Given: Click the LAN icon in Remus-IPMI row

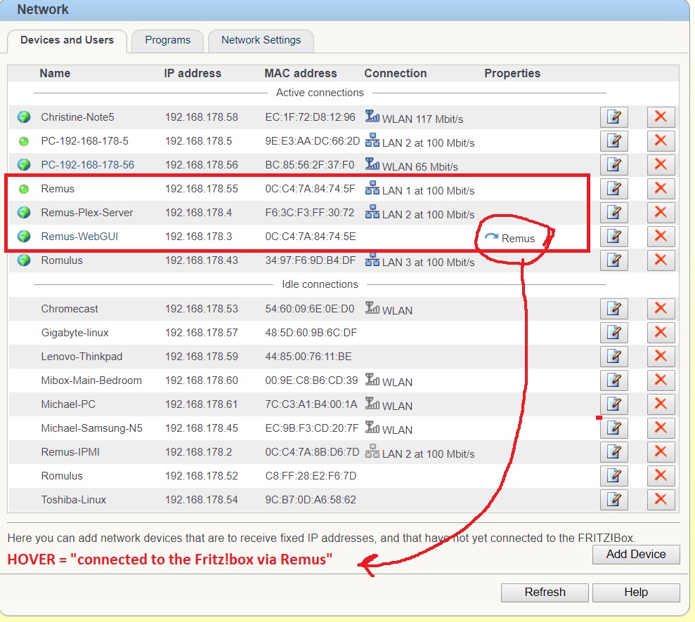Looking at the screenshot, I should [372, 451].
